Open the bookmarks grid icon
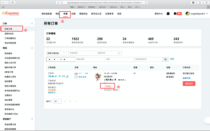This screenshot has width=210, height=131. click(x=3, y=7)
